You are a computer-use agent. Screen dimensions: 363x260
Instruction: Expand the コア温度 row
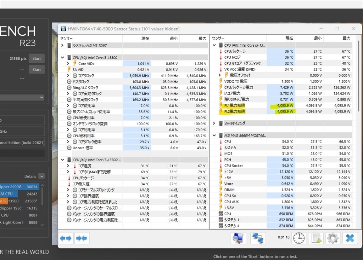click(68, 166)
